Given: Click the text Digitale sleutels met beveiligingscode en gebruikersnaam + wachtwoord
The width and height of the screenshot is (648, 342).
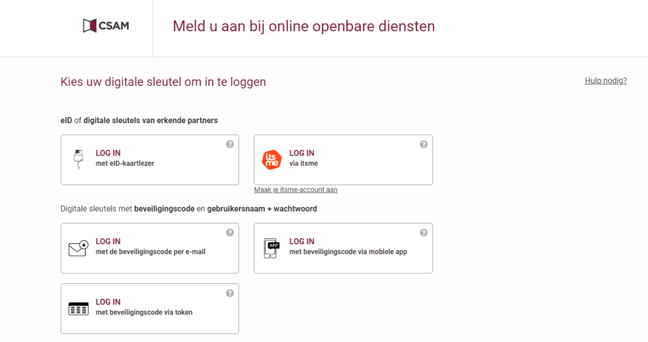Looking at the screenshot, I should point(189,209).
